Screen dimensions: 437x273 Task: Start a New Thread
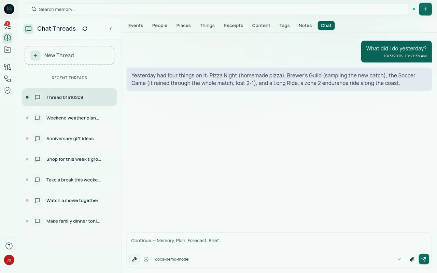(x=69, y=55)
